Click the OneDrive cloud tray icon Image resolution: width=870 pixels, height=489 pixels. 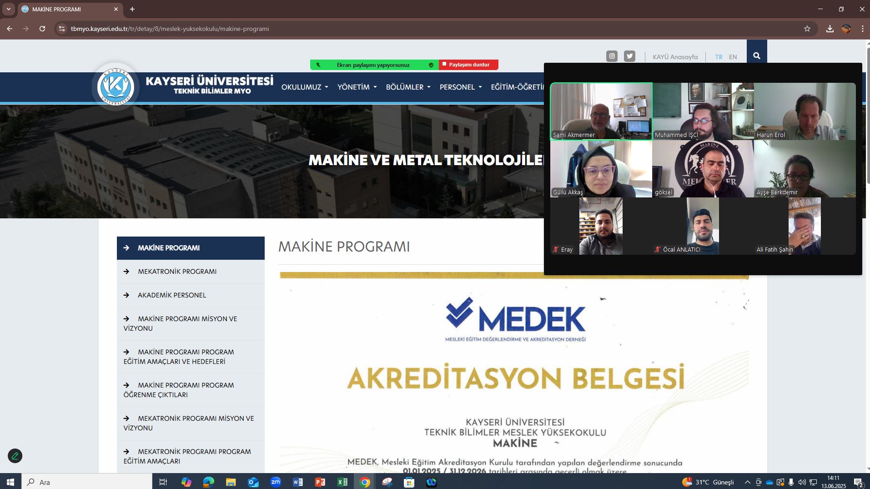769,482
